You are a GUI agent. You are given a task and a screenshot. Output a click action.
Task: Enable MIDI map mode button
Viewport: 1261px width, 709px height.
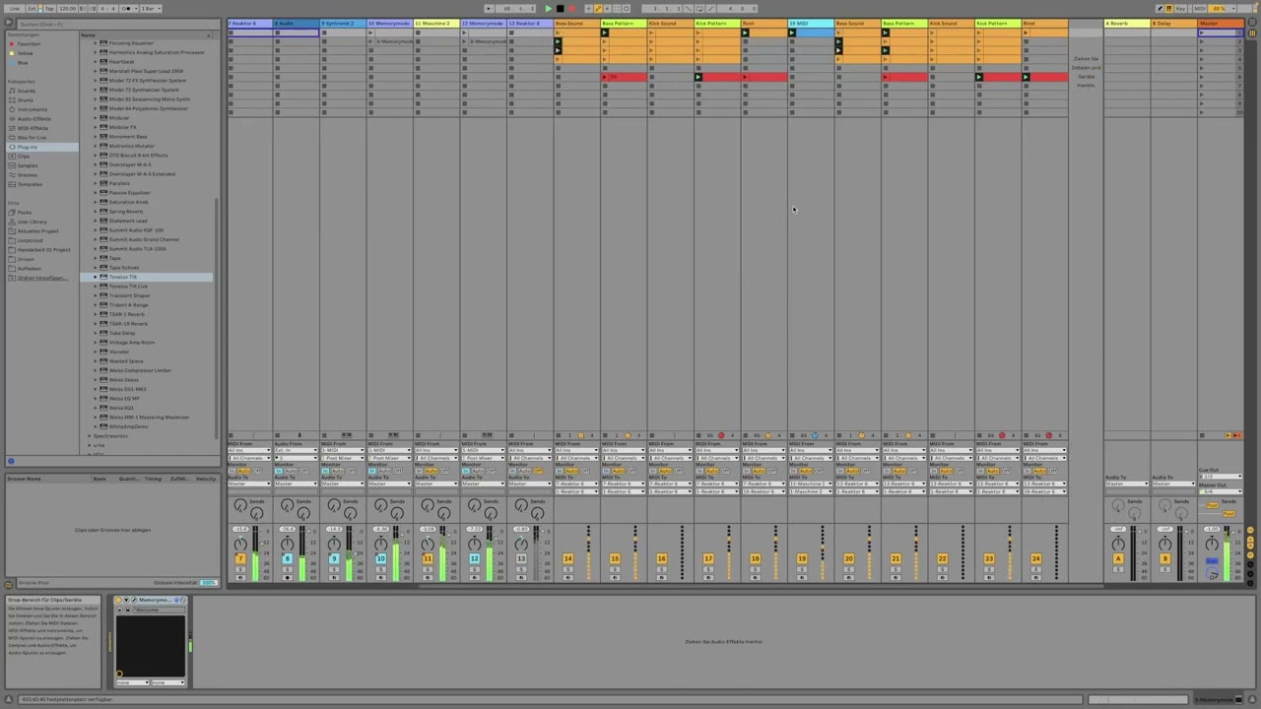1199,9
